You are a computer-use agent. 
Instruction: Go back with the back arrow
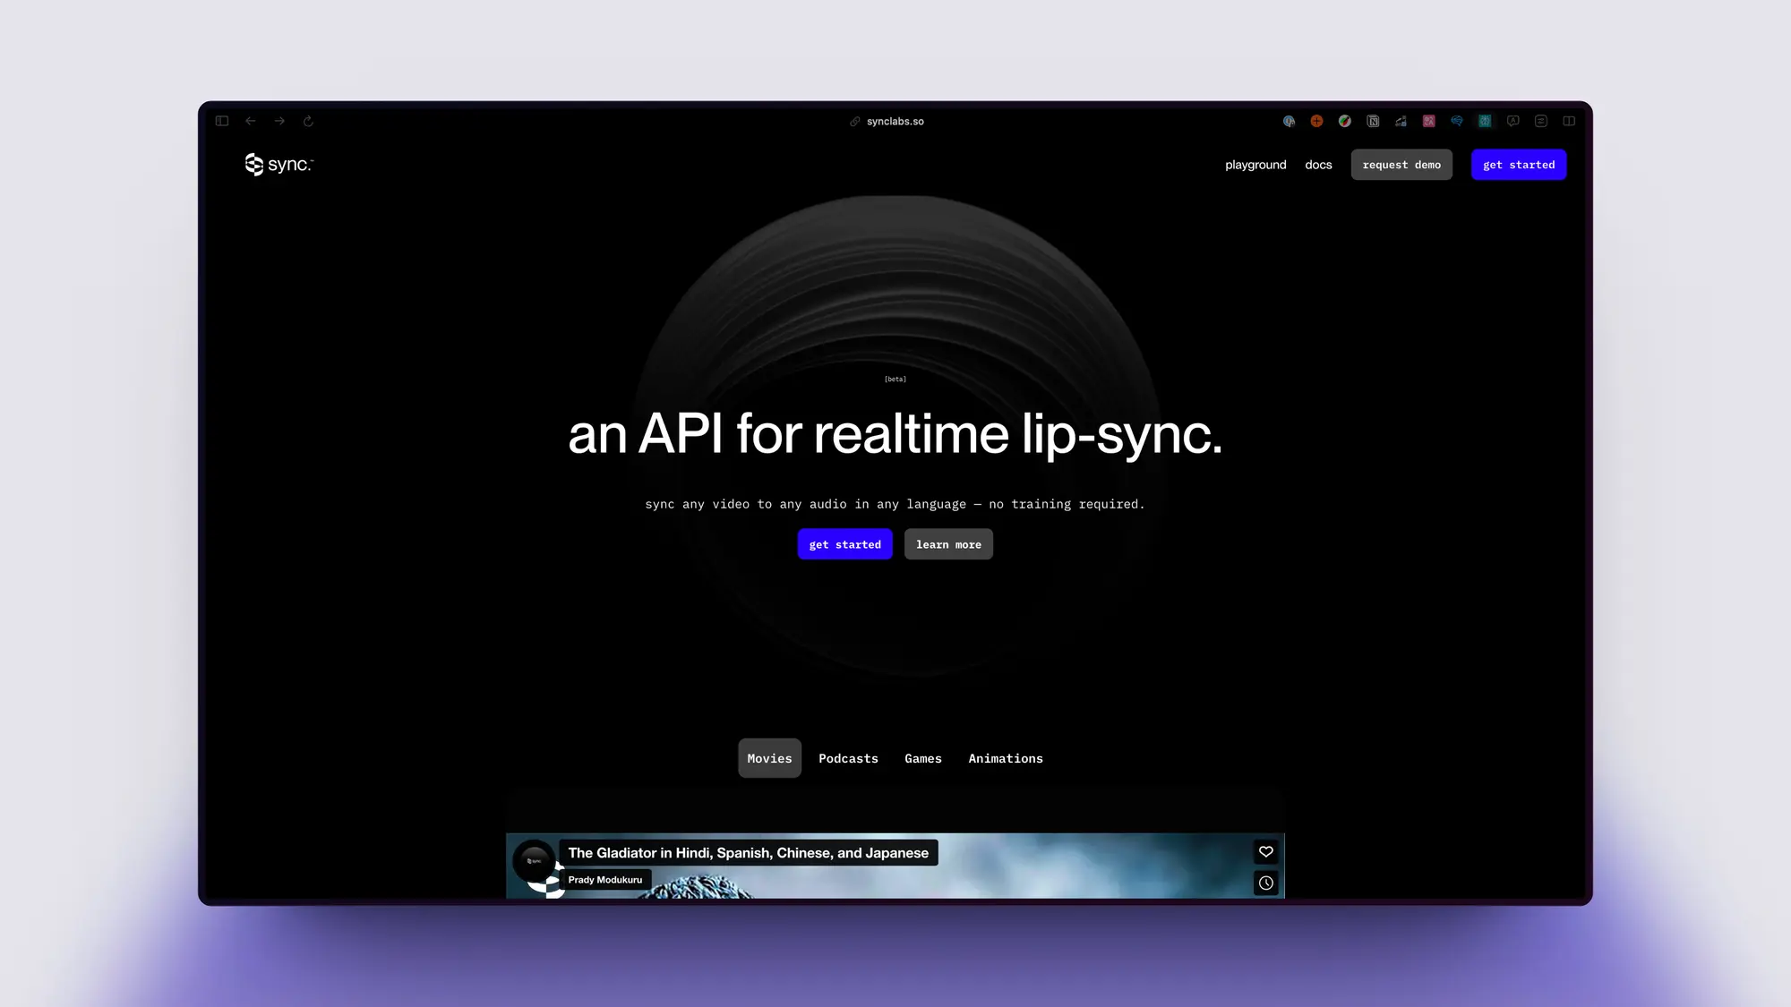251,121
